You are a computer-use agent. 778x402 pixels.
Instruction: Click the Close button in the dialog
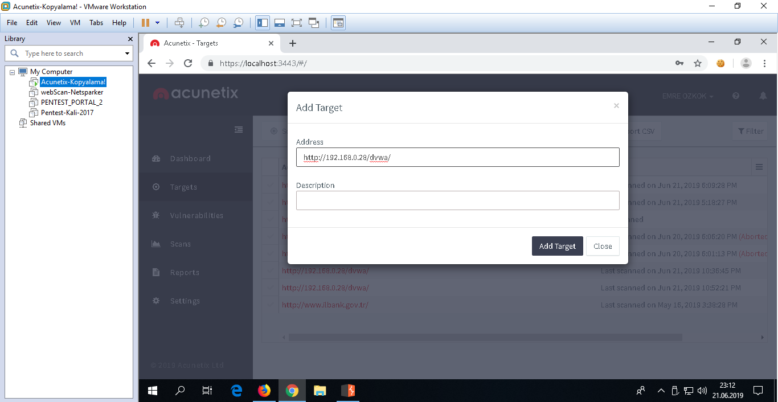[602, 246]
